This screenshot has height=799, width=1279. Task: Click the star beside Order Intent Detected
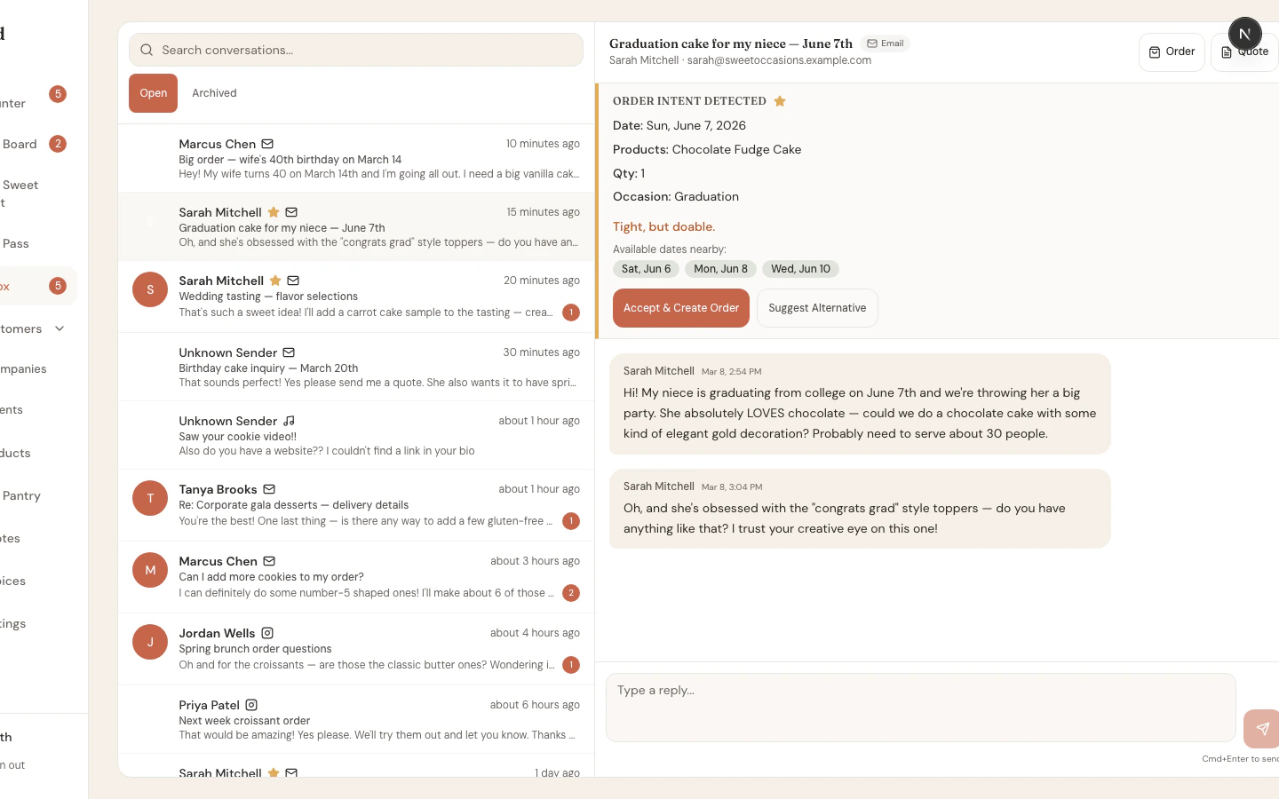coord(780,100)
